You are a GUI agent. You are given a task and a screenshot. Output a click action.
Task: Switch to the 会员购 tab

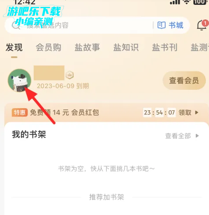[x=48, y=47]
